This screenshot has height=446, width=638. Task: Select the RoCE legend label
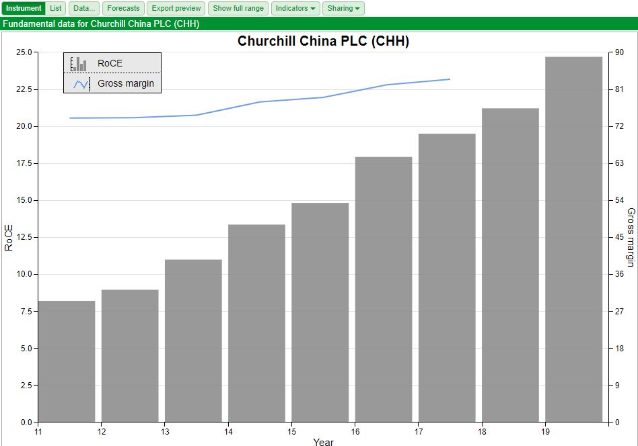(110, 63)
